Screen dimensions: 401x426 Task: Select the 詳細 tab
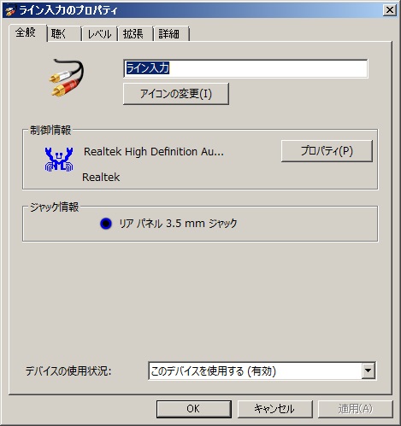(171, 34)
